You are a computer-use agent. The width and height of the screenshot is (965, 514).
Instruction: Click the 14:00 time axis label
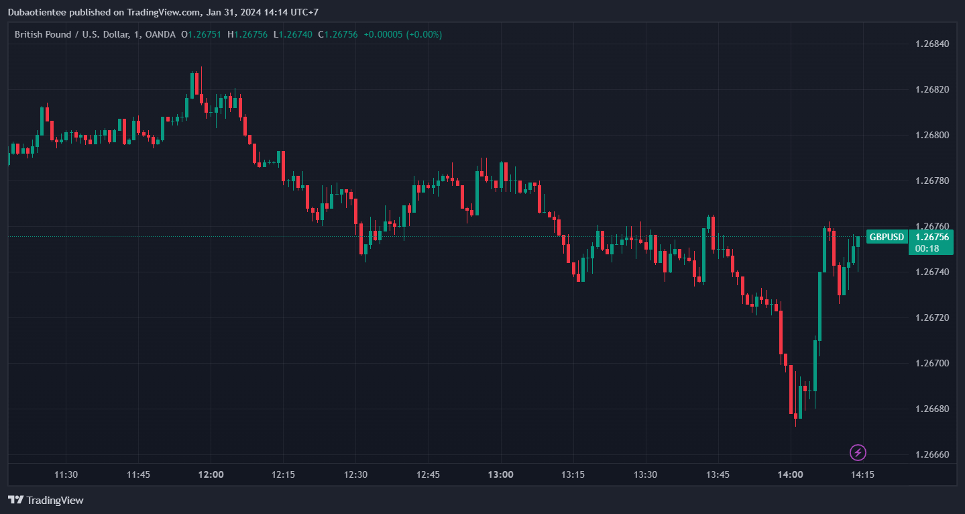click(790, 474)
